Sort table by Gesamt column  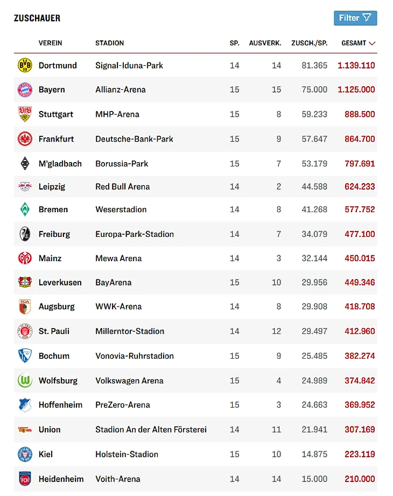point(358,43)
